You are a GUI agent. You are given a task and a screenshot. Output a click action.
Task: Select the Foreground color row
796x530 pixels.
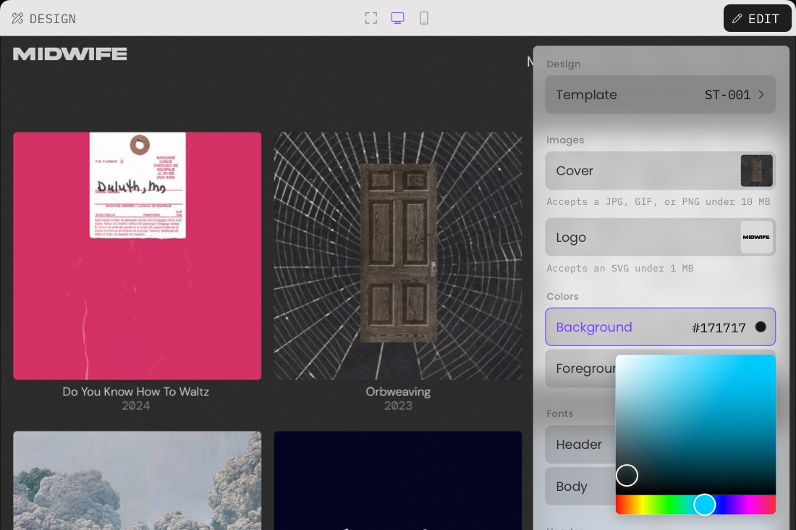pyautogui.click(x=580, y=369)
